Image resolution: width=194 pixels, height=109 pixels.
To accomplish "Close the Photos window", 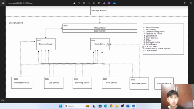I will [191, 3].
